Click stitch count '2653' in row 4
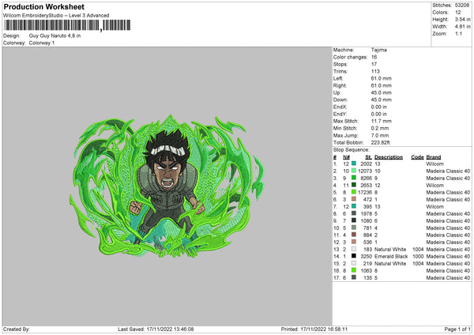The width and height of the screenshot is (474, 335). 366,186
